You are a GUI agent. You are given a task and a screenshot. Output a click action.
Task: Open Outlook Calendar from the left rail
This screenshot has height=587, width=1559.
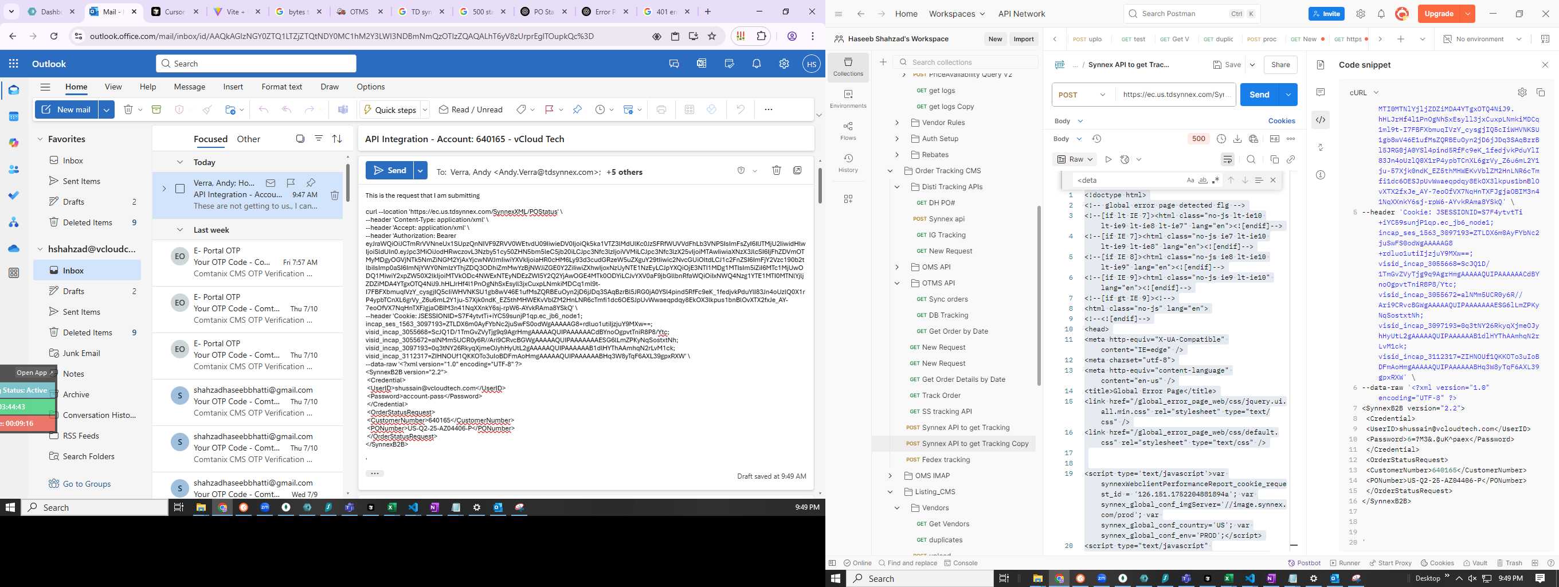[x=14, y=116]
